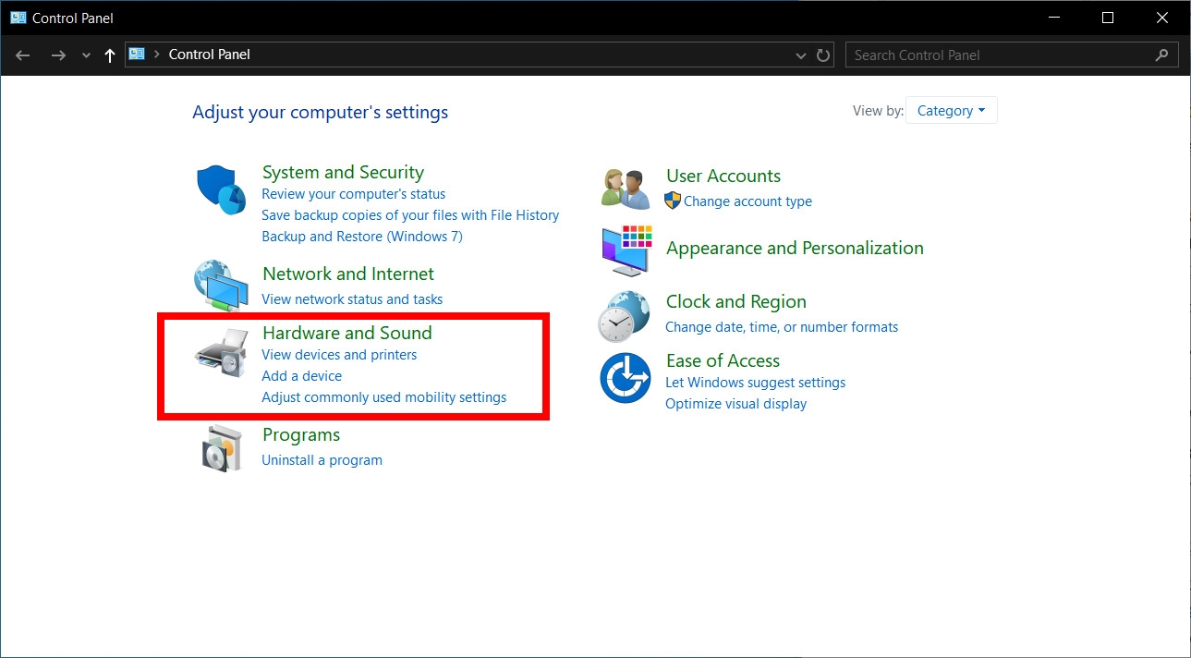Click the Control Panel address bar icon
Viewport: 1191px width, 658px height.
click(137, 54)
